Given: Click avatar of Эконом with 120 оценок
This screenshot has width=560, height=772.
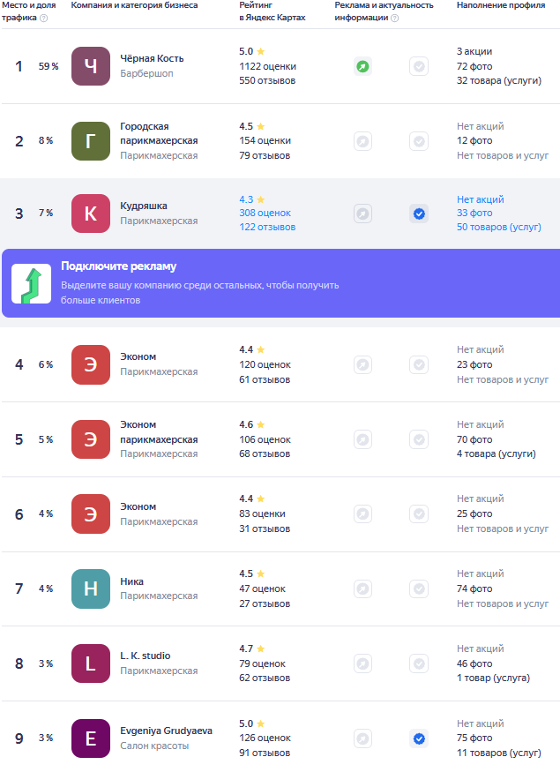Looking at the screenshot, I should point(91,365).
